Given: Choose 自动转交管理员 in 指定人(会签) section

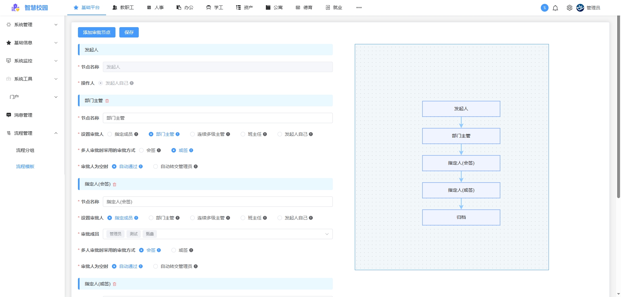Looking at the screenshot, I should 156,266.
